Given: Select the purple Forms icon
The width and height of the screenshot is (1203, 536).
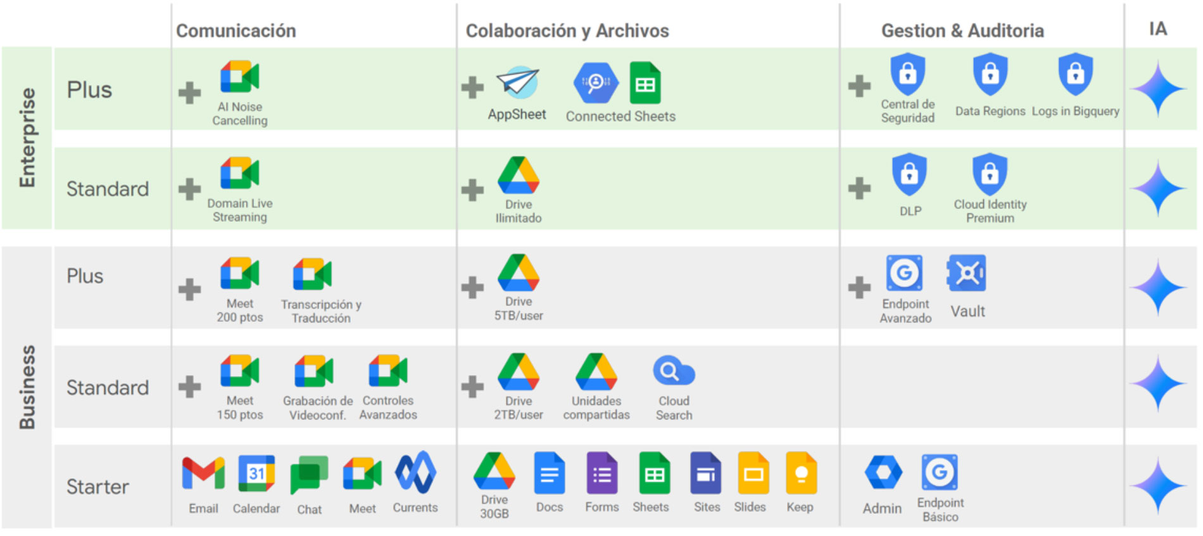Looking at the screenshot, I should tap(601, 473).
